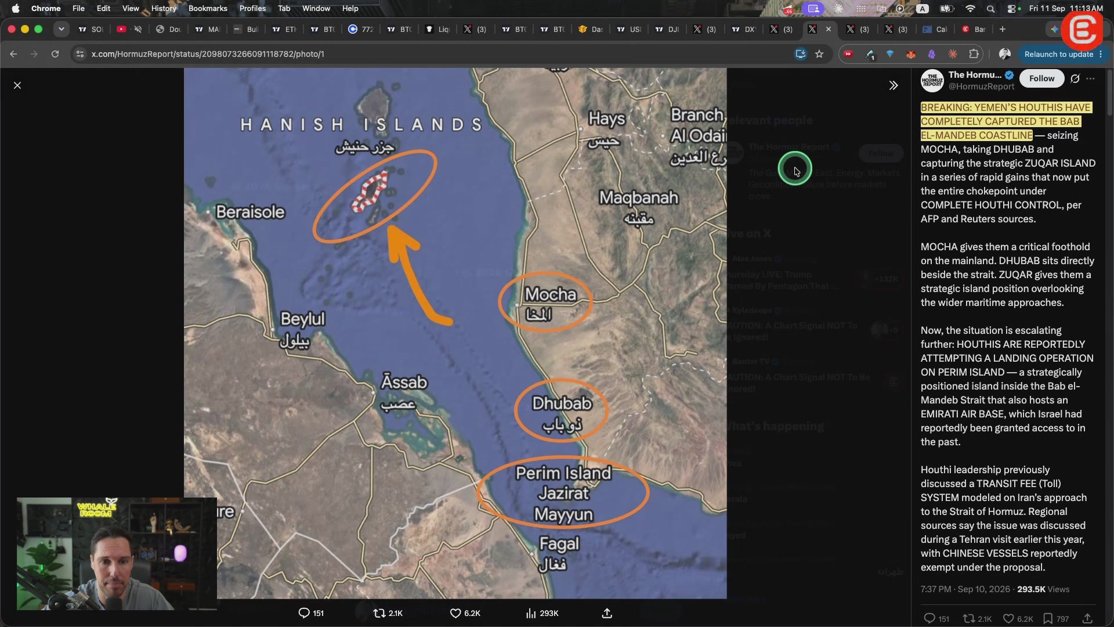Open the Profiles menu
The image size is (1114, 627).
[x=252, y=8]
